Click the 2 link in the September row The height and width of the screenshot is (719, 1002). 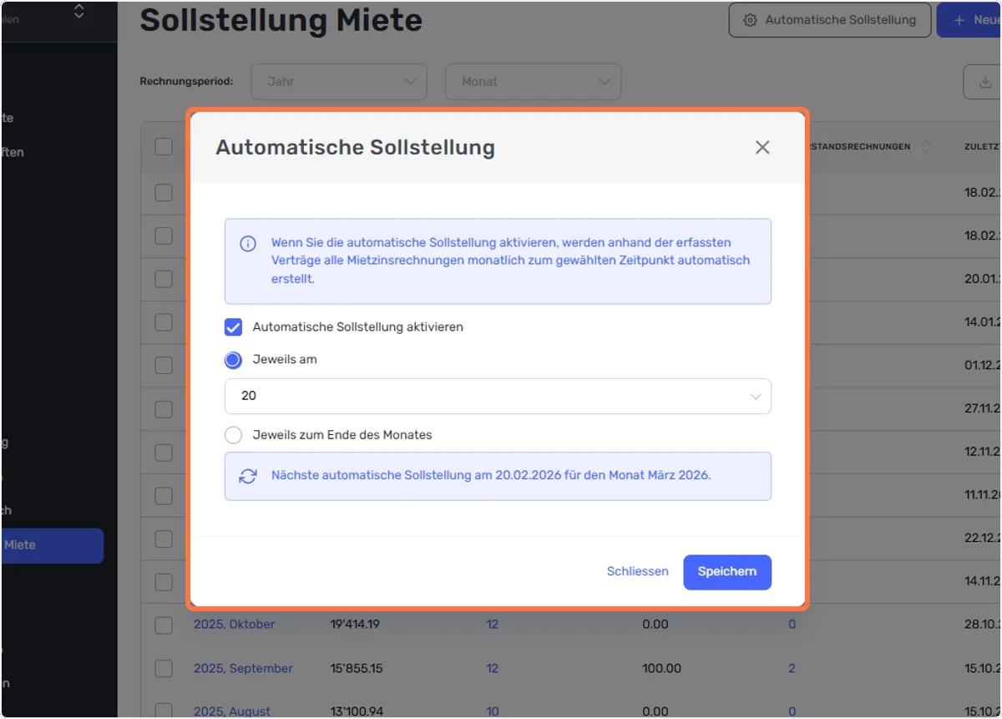[792, 668]
